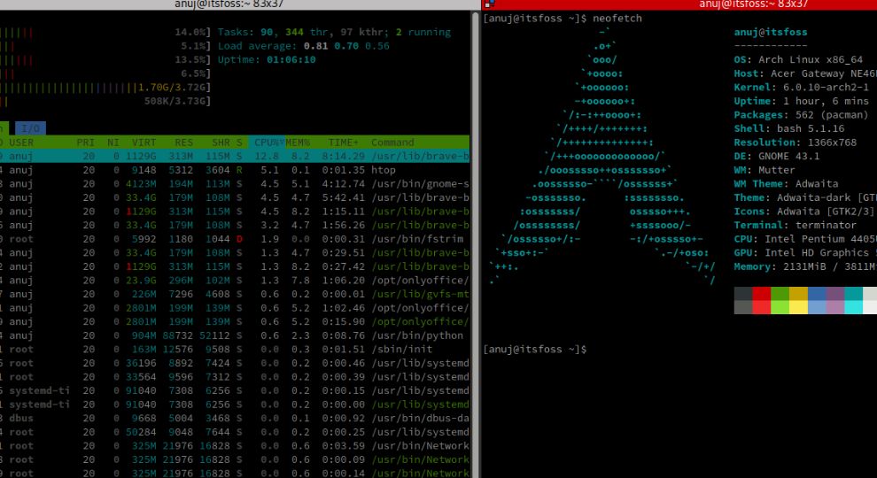Select the systemd process row with time 0:00.39
877x478 pixels.
tap(235, 377)
